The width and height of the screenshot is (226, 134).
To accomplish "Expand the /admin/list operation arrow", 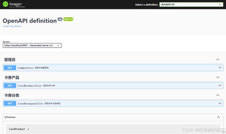I will [220, 67].
